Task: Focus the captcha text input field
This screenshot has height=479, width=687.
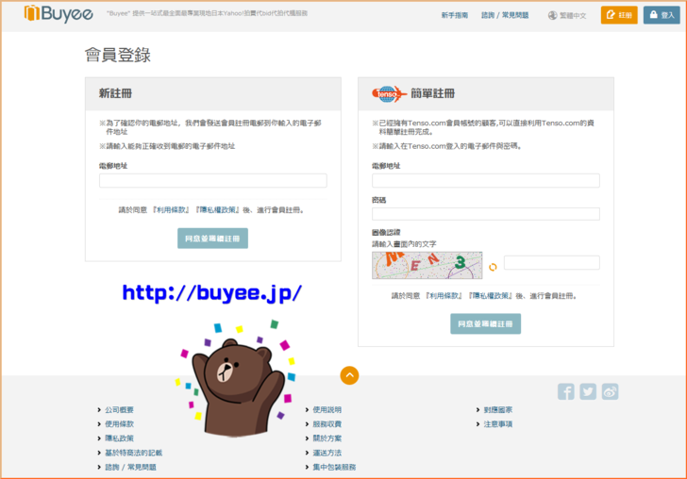Action: (x=552, y=263)
